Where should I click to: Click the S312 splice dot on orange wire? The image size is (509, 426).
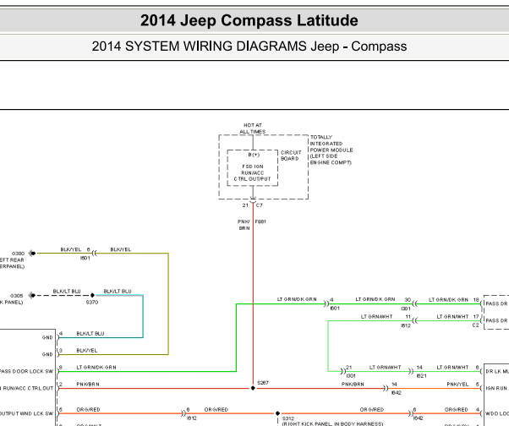(x=277, y=413)
